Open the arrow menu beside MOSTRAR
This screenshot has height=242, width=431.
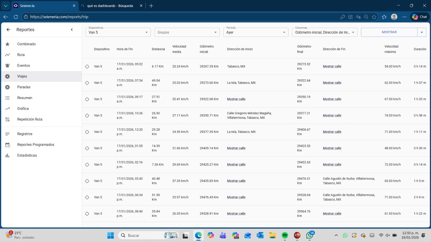click(x=422, y=32)
